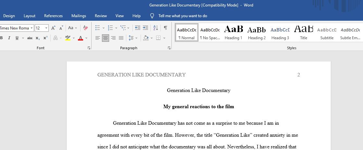Toggle Underline formatting

pos(17,38)
